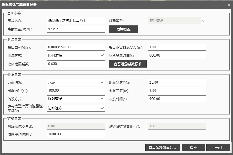Viewport: 233px width, 155px height.
Task: Focus the 围堰面积 input field
Action: point(76,91)
